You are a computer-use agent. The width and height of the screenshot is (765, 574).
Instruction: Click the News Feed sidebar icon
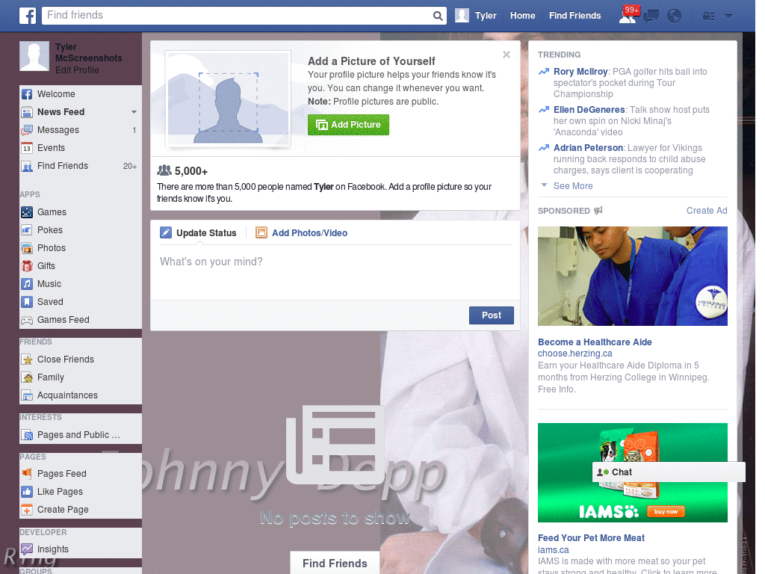[27, 112]
